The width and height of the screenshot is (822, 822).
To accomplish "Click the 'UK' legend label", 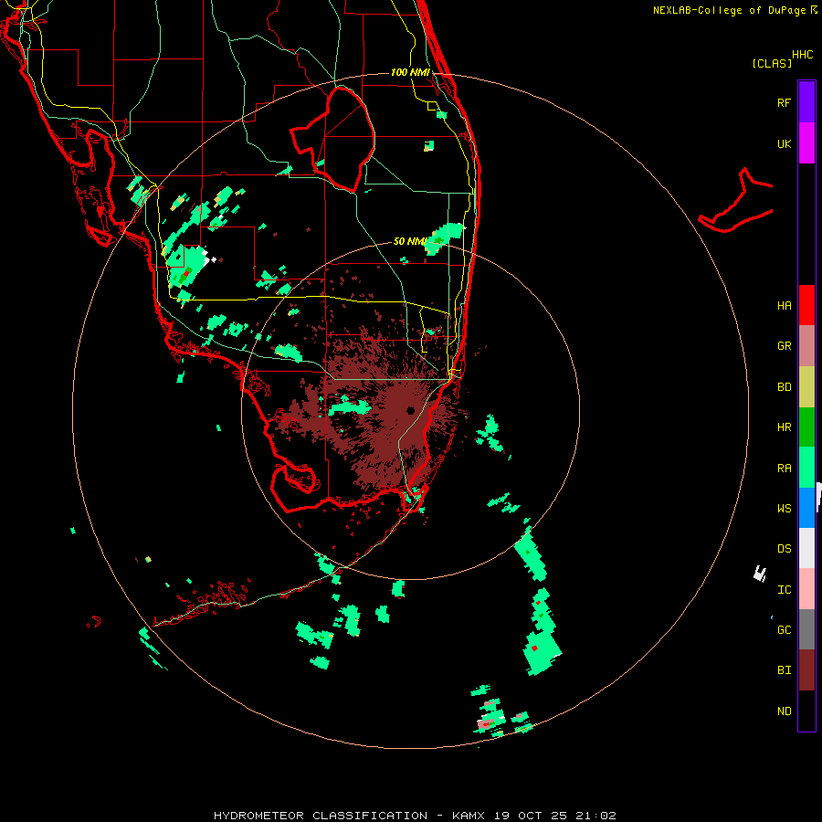I will coord(784,143).
